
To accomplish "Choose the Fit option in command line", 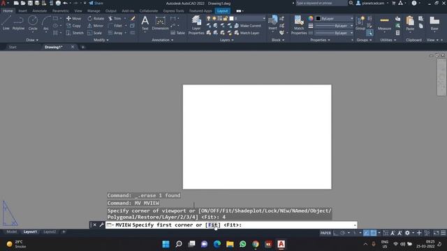I will point(212,225).
